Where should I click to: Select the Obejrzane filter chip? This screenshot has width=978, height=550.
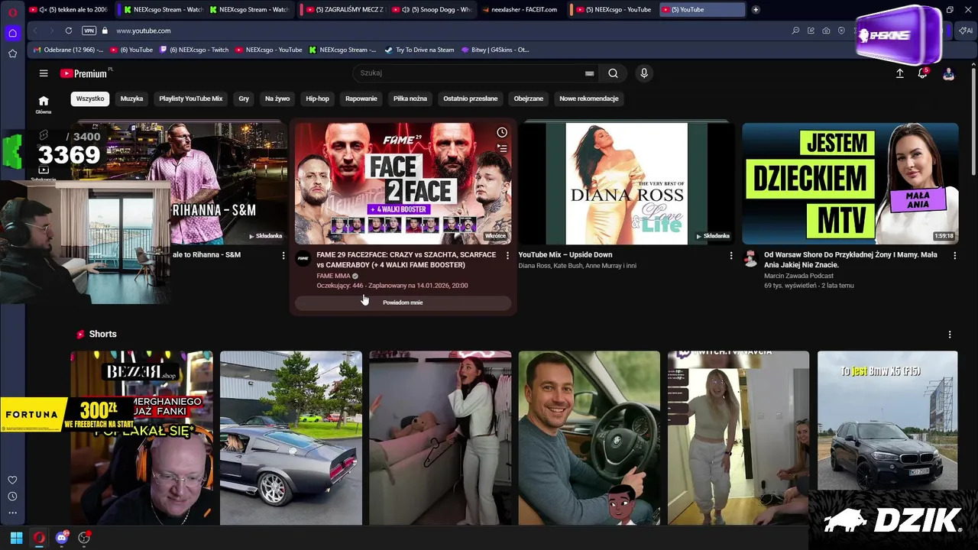(529, 99)
